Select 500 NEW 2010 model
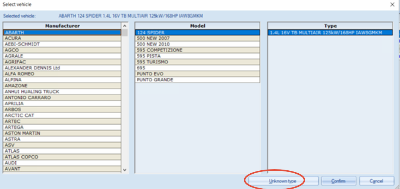This screenshot has width=400, height=189. coord(198,44)
